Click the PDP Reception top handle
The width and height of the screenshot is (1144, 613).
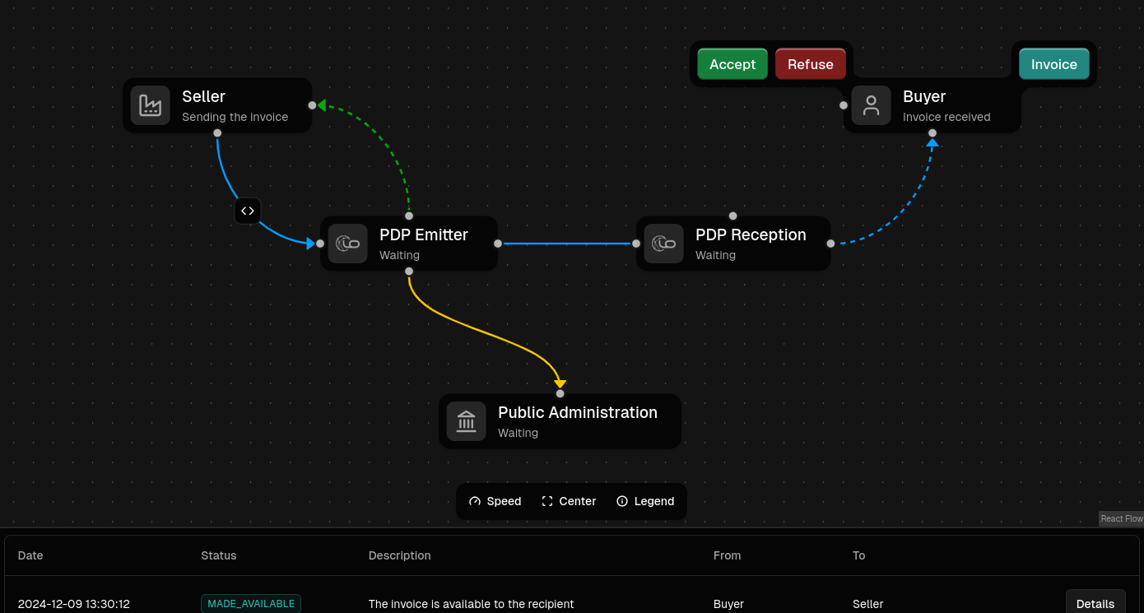click(x=733, y=216)
